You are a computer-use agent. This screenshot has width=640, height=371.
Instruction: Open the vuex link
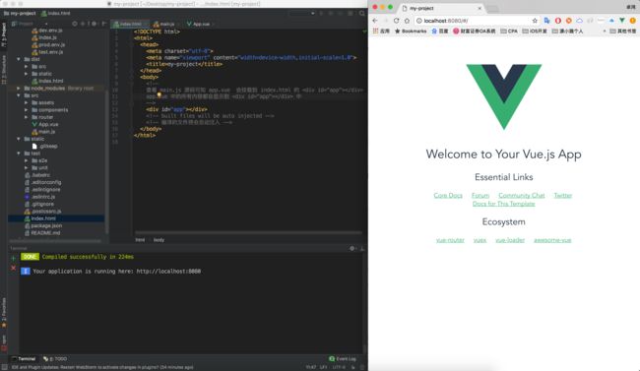tap(480, 240)
